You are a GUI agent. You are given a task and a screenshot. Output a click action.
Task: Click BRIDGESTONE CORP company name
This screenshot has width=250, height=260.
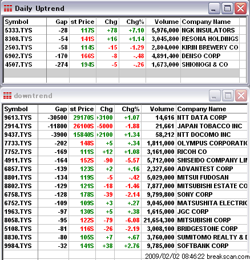coord(207,229)
